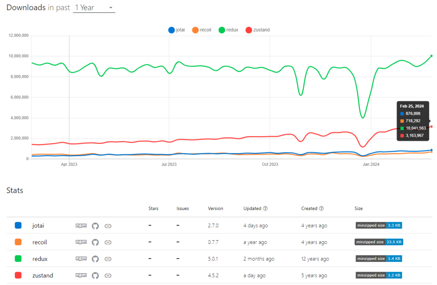The image size is (437, 285).
Task: Click the Issues column header
Action: (x=183, y=209)
